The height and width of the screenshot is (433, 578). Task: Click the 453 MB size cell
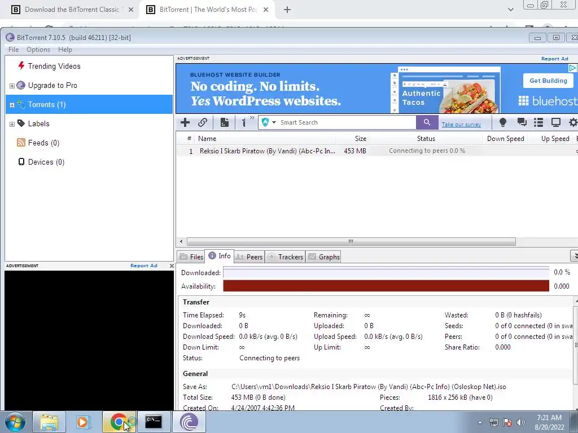pyautogui.click(x=355, y=151)
